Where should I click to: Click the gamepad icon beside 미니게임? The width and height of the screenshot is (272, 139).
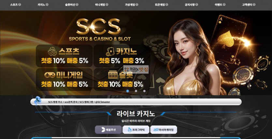pyautogui.click(x=50, y=75)
